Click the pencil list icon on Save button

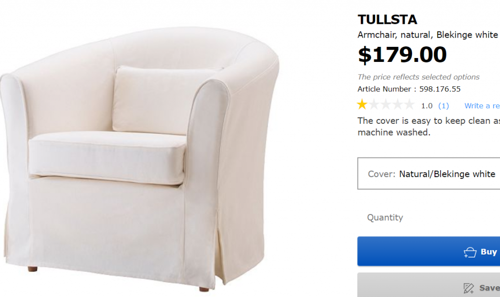469,288
